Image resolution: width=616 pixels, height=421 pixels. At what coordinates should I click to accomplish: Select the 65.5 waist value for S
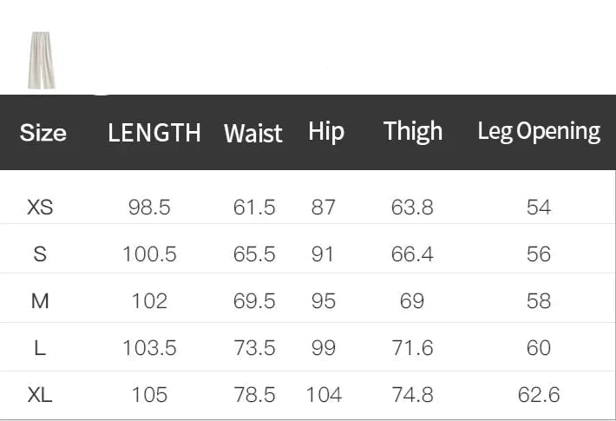pyautogui.click(x=254, y=254)
